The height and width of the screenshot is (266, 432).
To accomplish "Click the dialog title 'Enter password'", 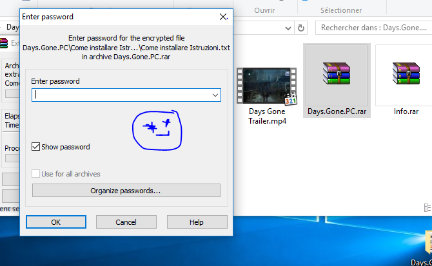I will 48,17.
